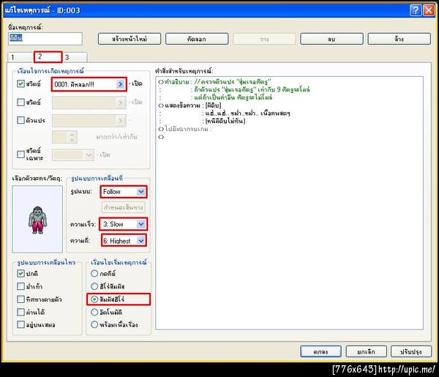Click the ตกลง (OK) button
The height and width of the screenshot is (377, 439).
321,351
